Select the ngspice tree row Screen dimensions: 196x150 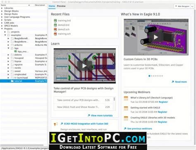point(24,65)
